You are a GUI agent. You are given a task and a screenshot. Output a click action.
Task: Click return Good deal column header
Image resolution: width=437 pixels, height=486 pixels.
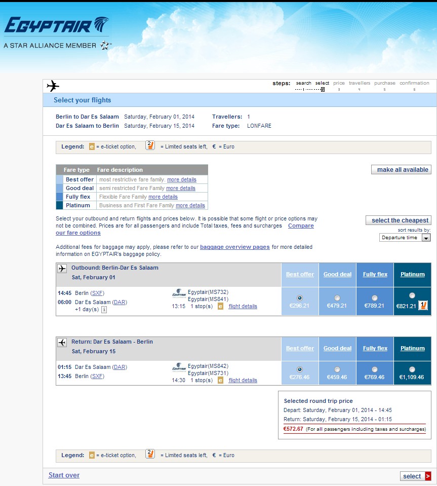[337, 348]
